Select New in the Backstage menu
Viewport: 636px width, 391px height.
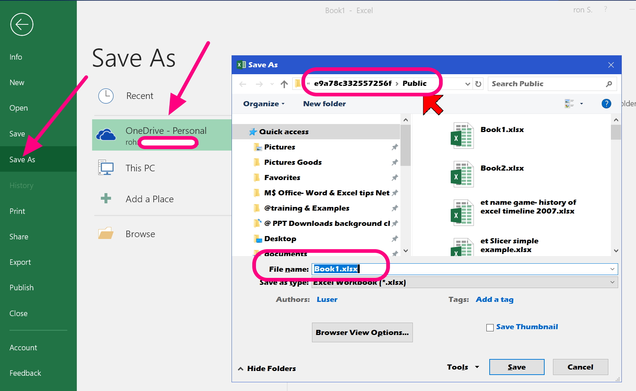point(17,83)
